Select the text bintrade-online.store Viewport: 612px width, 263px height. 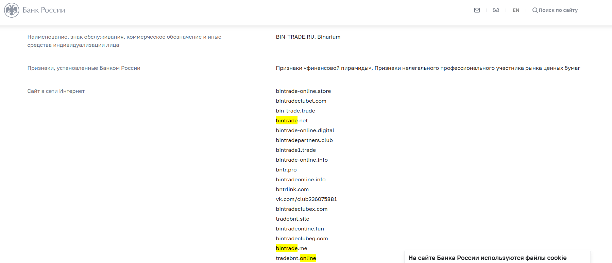point(303,91)
